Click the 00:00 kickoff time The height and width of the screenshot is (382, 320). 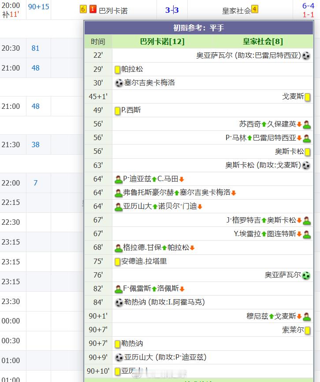(x=11, y=321)
